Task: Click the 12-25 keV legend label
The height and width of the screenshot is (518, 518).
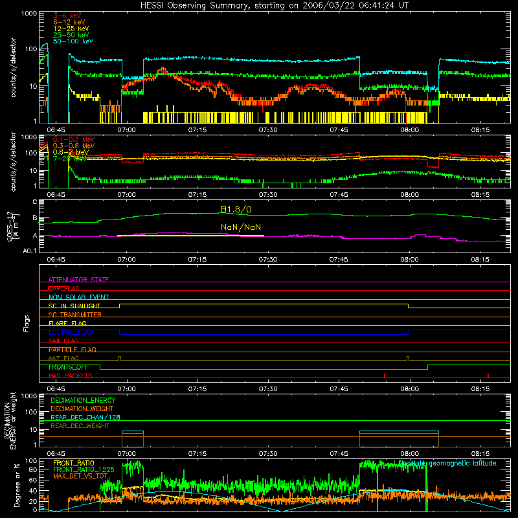Action: pyautogui.click(x=71, y=28)
